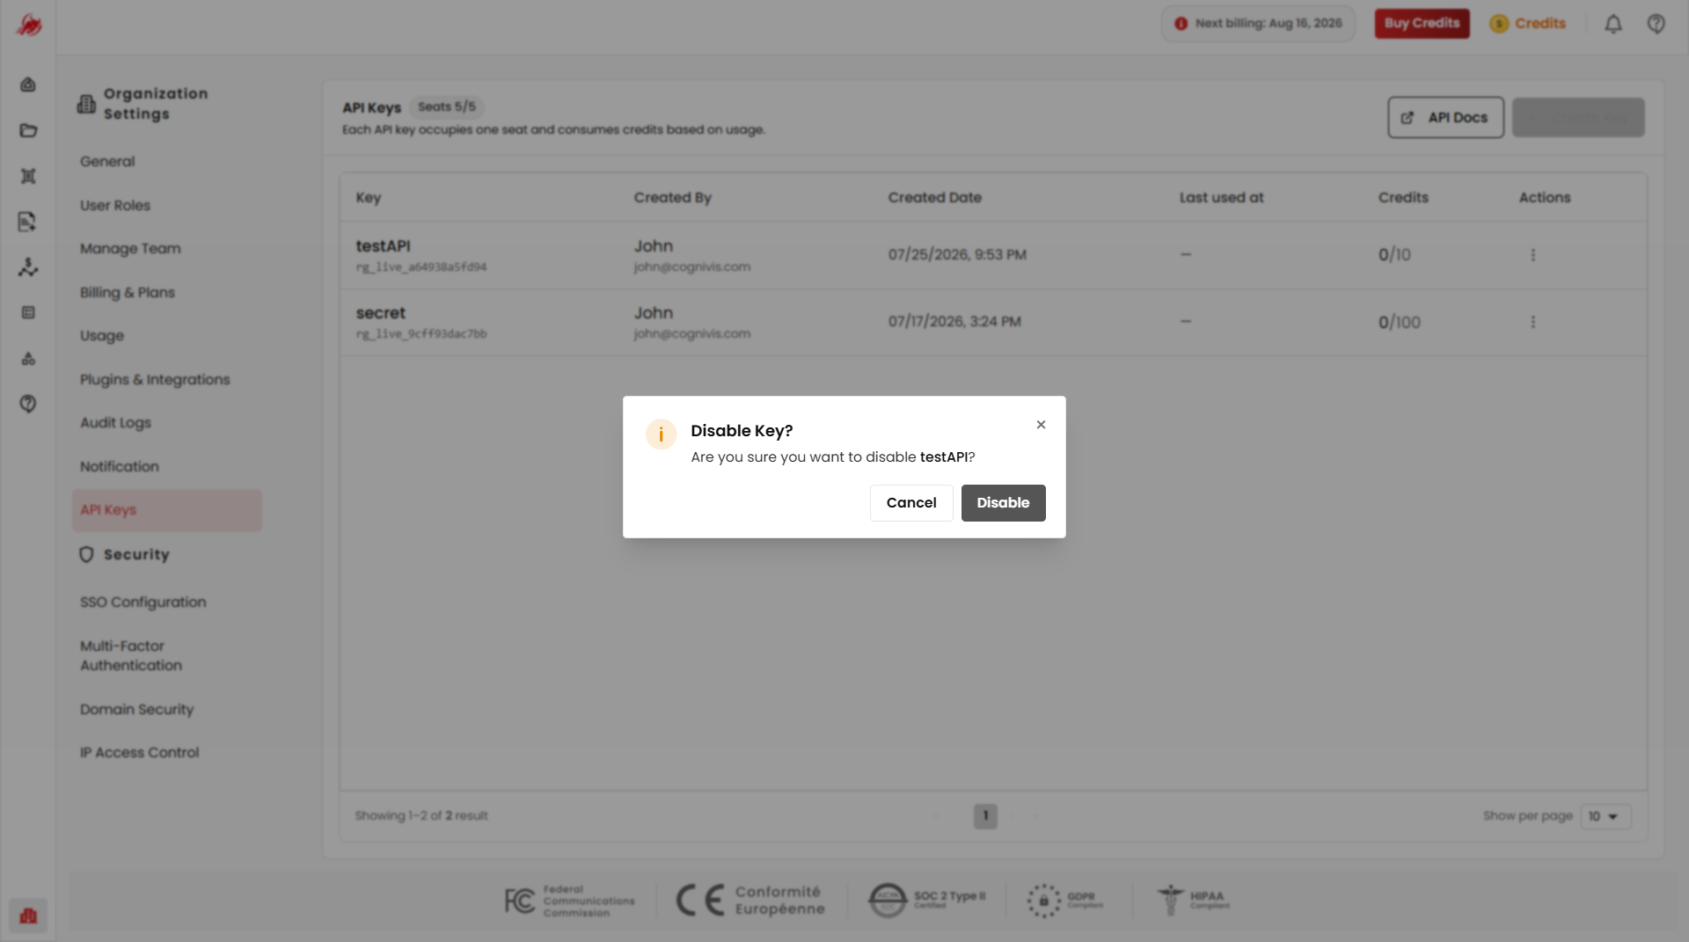The width and height of the screenshot is (1689, 942).
Task: Click the external link icon on API Docs
Action: (1407, 118)
